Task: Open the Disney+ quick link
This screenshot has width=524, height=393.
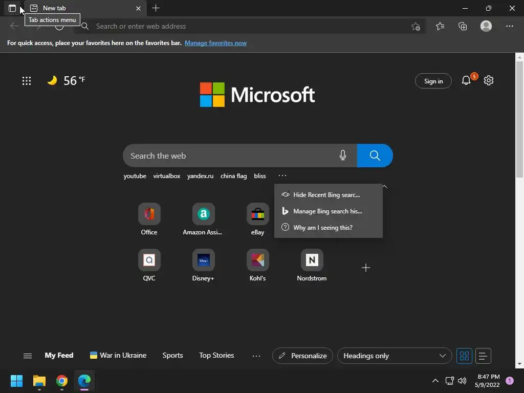Action: click(203, 266)
